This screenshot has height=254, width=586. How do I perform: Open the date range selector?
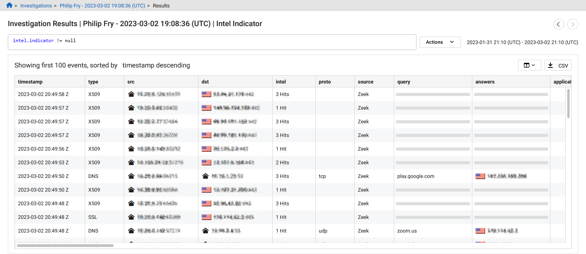[x=522, y=42]
